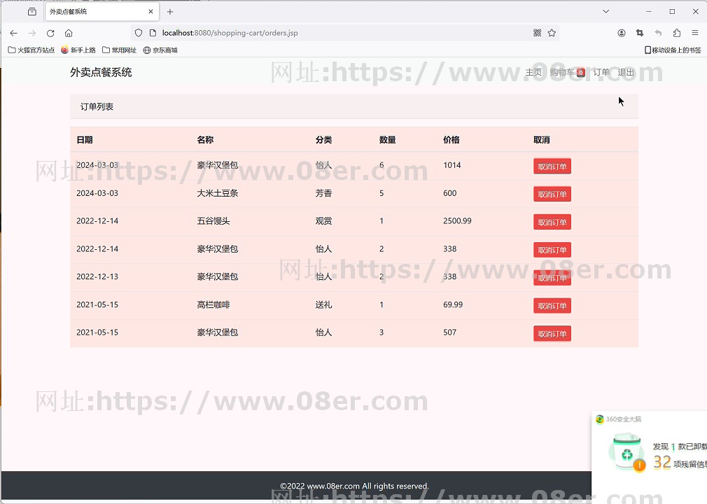Image resolution: width=707 pixels, height=504 pixels.
Task: Click 退出 to log out
Action: click(x=626, y=73)
